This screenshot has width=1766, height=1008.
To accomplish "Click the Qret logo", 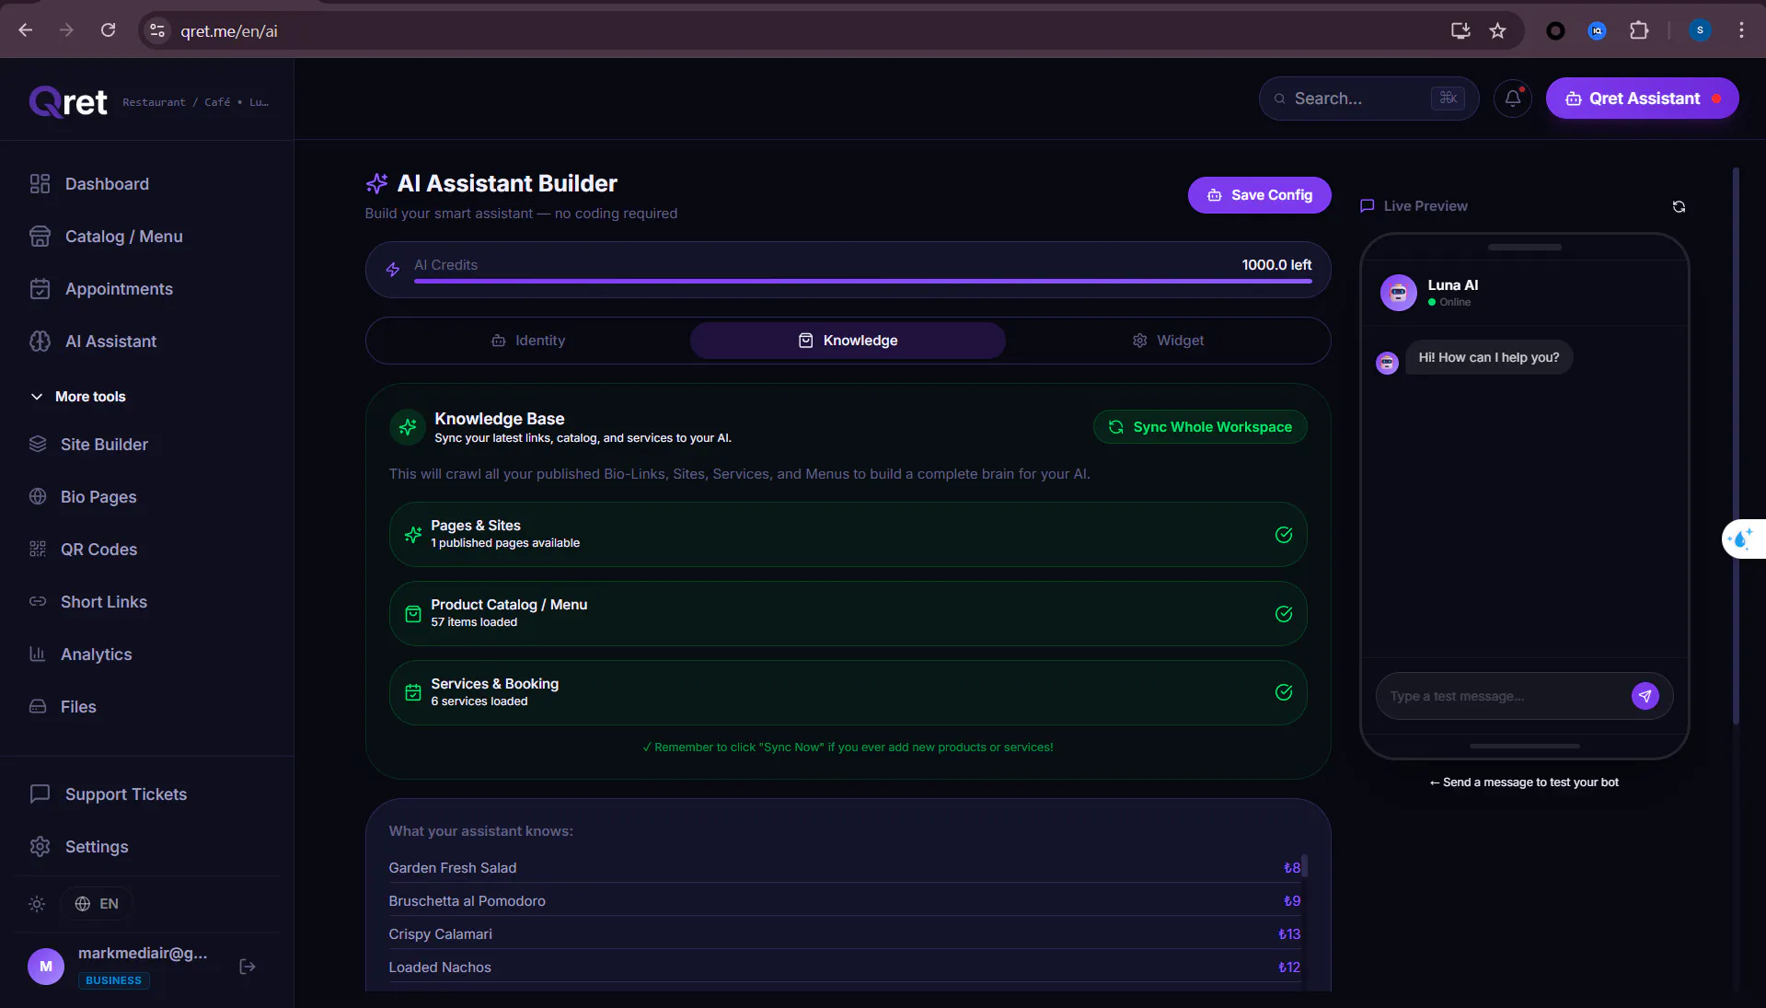I will [68, 101].
